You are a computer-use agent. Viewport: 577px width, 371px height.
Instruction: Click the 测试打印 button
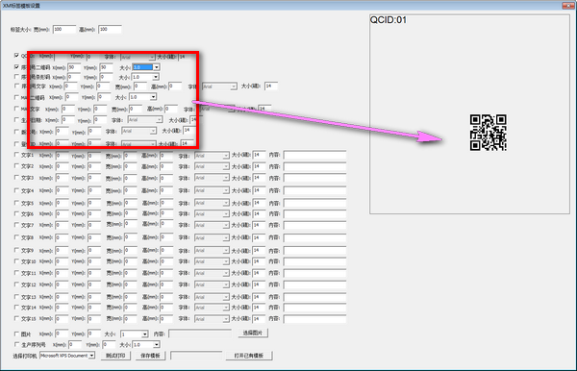pos(115,356)
